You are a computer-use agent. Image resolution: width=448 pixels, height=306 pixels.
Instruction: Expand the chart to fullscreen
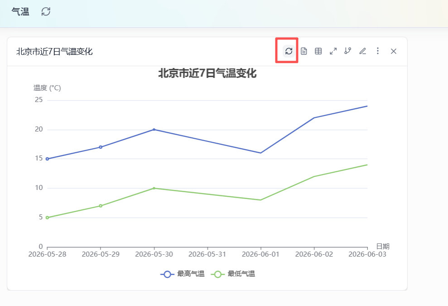[333, 51]
